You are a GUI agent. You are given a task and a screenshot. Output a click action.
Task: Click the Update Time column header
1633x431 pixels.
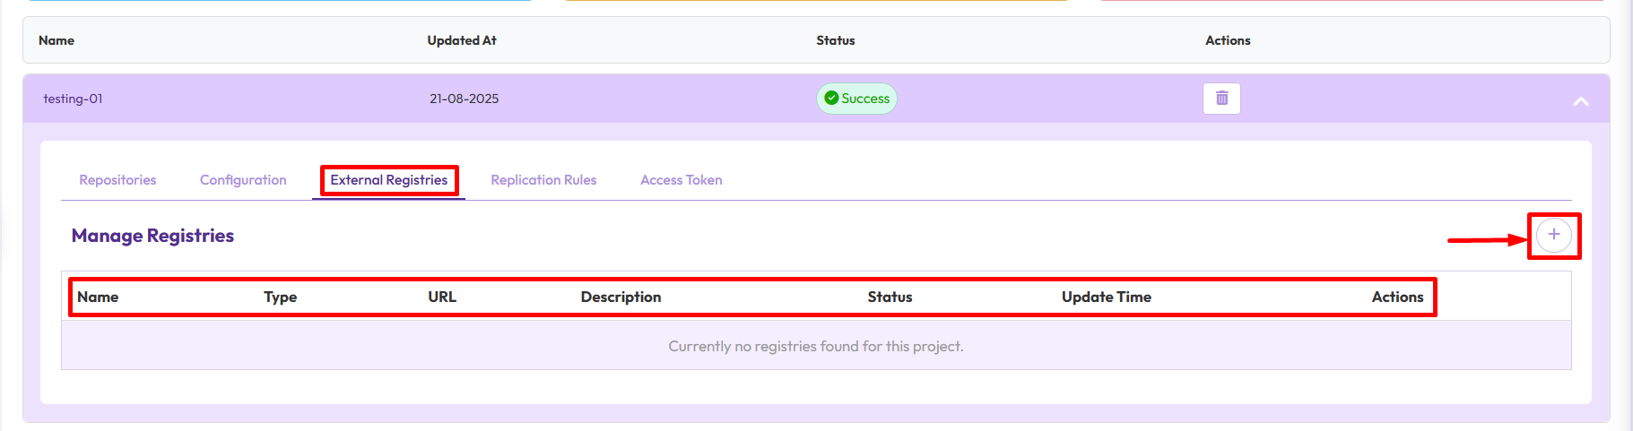click(1106, 297)
